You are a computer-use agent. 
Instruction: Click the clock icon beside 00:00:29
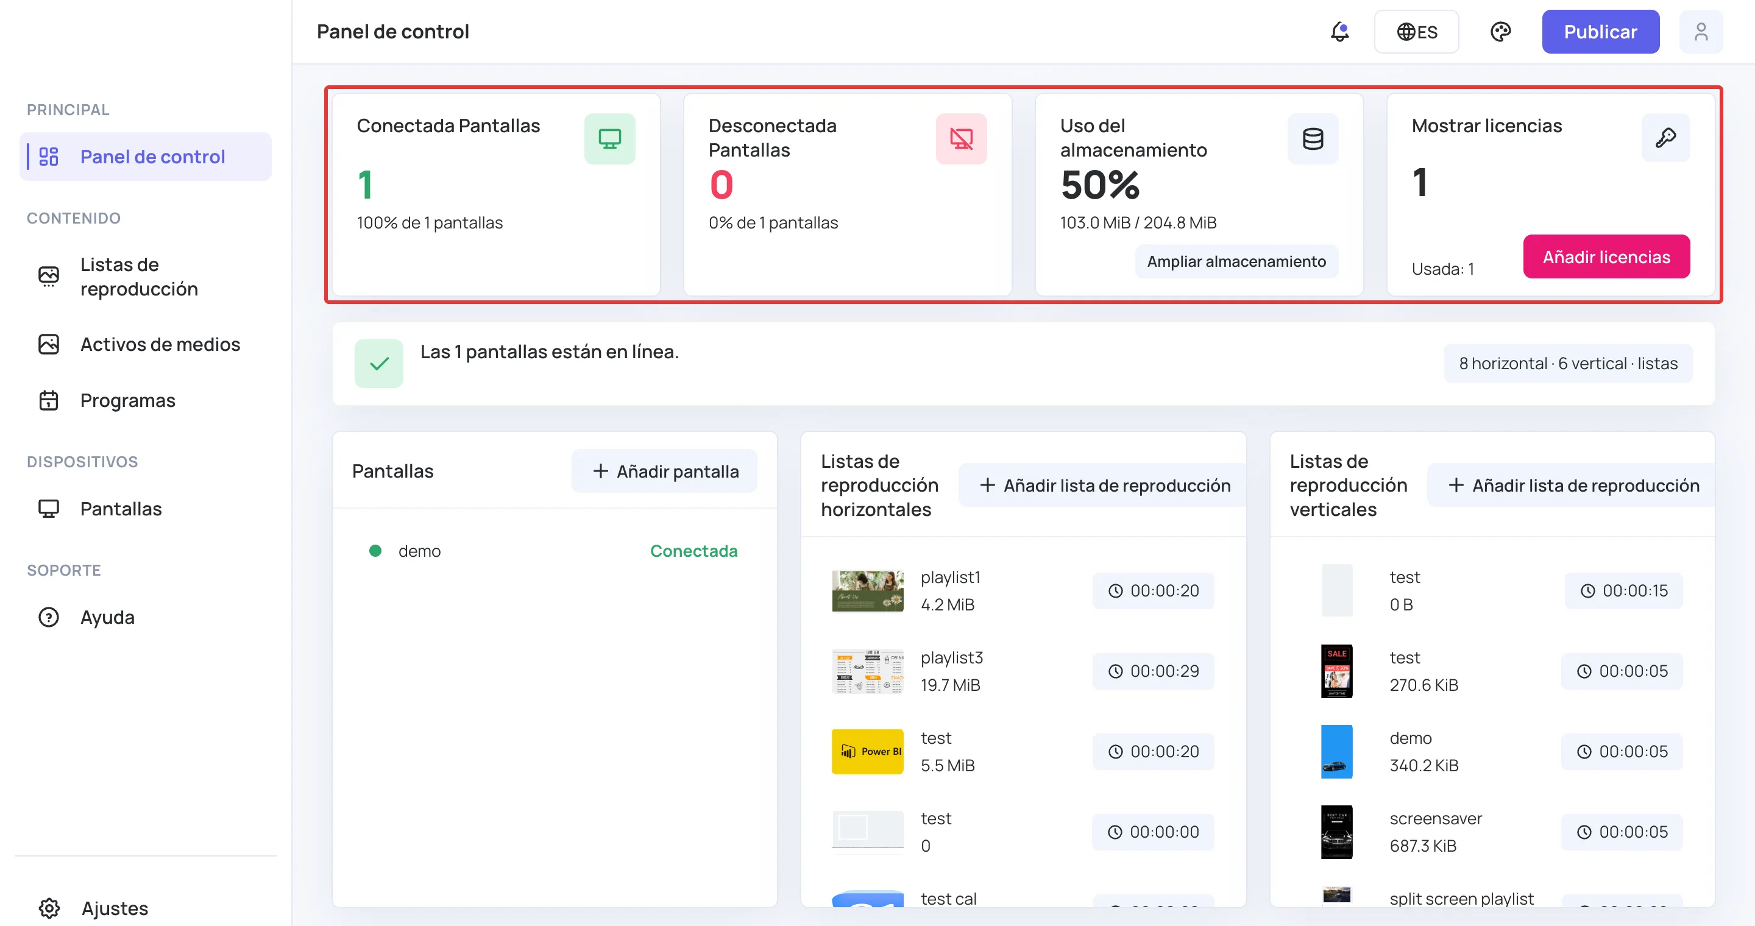pyautogui.click(x=1115, y=671)
